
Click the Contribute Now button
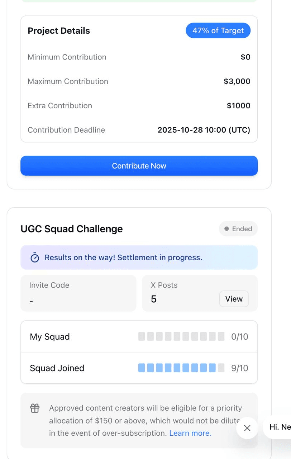[x=139, y=166]
